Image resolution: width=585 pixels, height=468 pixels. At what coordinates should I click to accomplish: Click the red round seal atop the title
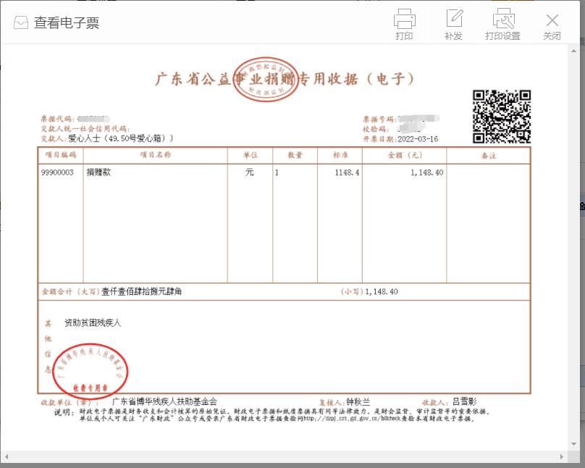(266, 79)
